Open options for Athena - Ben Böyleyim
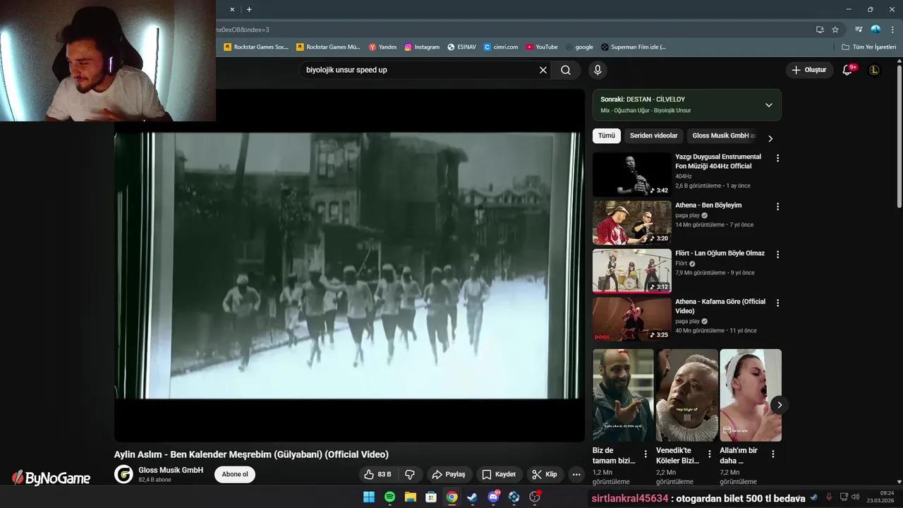 tap(778, 207)
